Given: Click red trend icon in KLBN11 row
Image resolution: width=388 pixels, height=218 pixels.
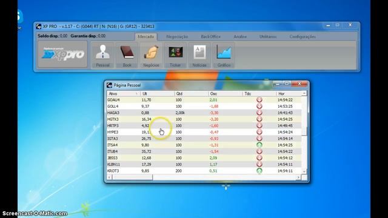Looking at the screenshot, I should [x=259, y=164].
